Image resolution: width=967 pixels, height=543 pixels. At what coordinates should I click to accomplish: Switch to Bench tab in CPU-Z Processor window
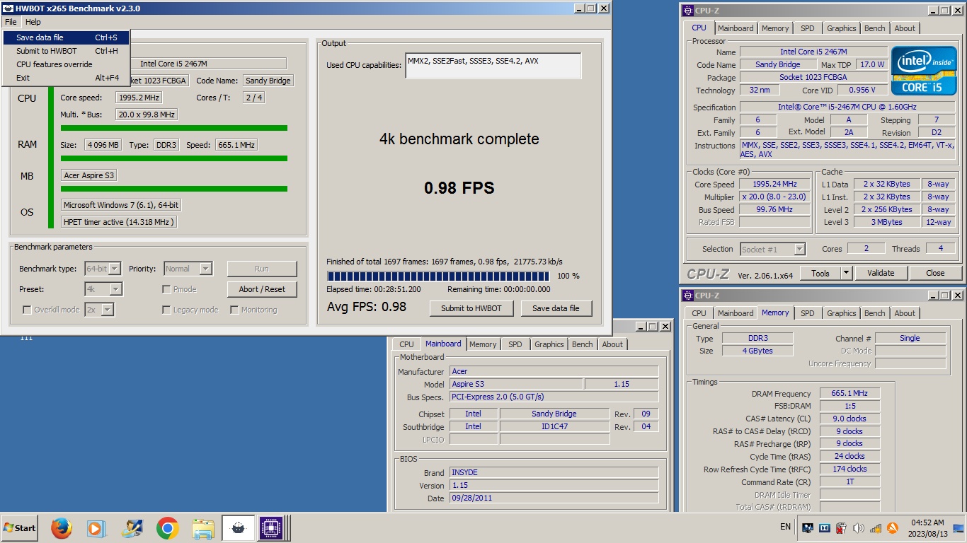[x=874, y=28]
